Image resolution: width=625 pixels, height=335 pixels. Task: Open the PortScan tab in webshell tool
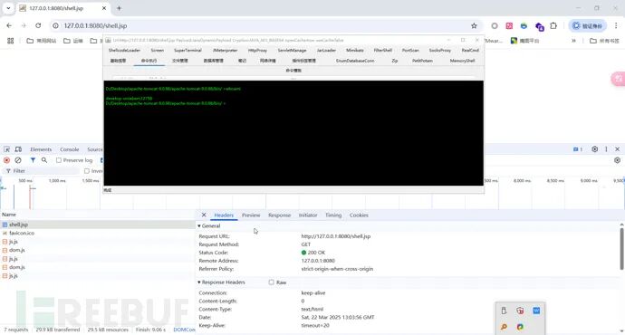pyautogui.click(x=410, y=51)
